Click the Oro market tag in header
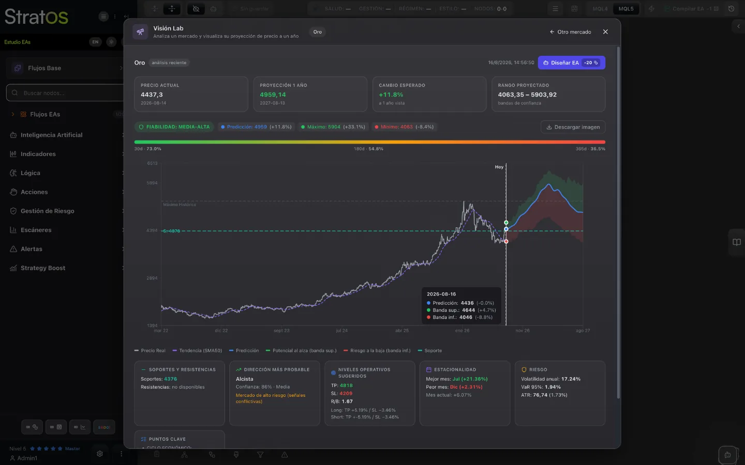The image size is (745, 465). [x=318, y=32]
